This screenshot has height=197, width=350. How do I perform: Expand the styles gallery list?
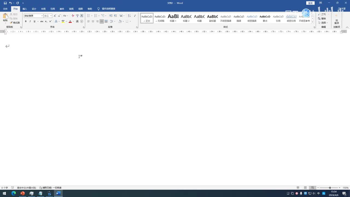click(x=313, y=22)
